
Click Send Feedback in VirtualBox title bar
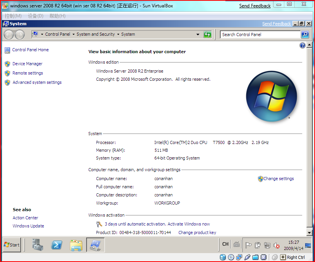(x=255, y=6)
